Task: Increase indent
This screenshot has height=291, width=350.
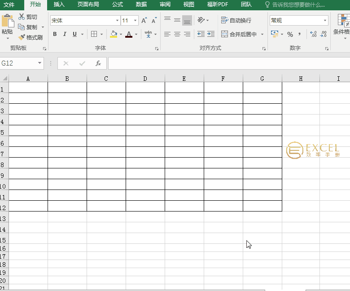Action: (x=211, y=34)
